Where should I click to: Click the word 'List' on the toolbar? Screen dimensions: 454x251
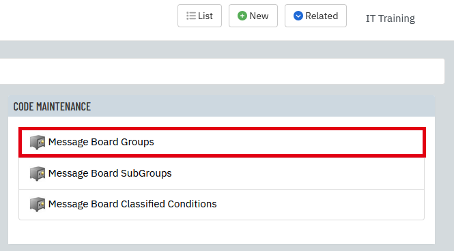205,16
